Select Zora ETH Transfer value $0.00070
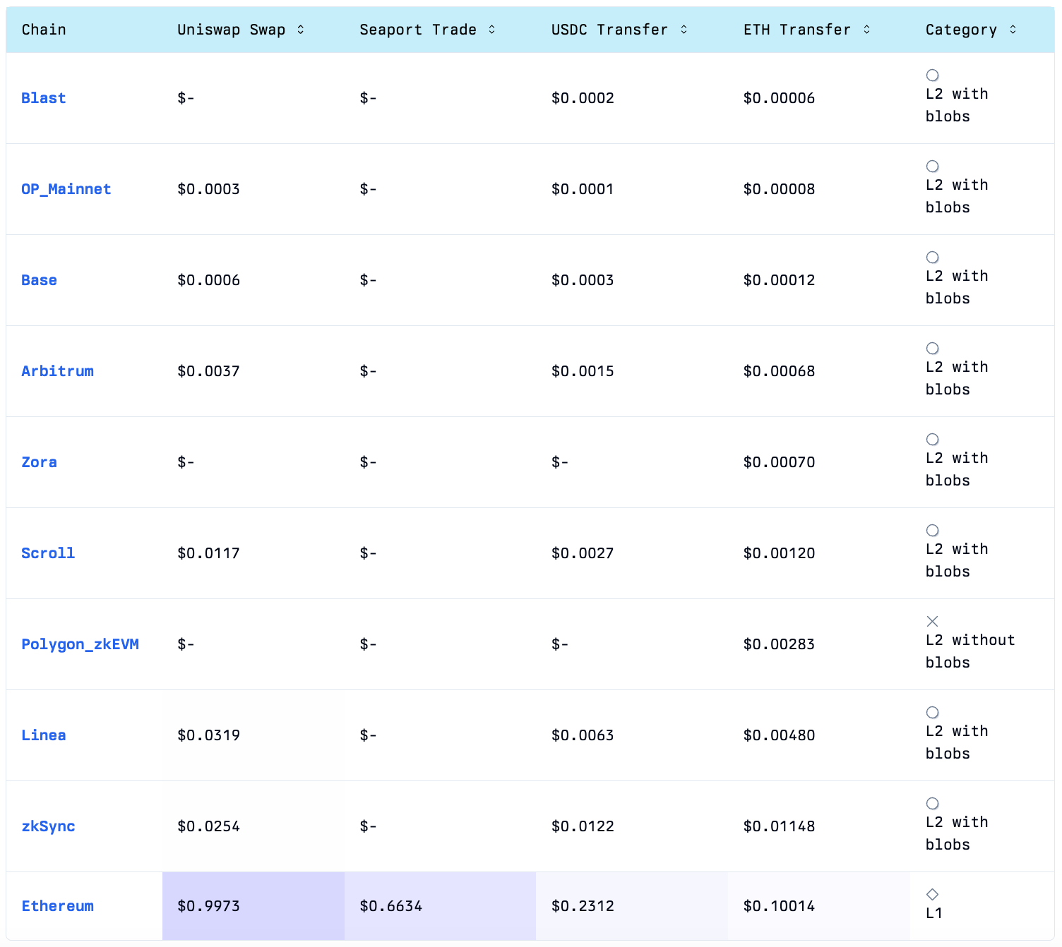This screenshot has width=1062, height=947. point(779,462)
